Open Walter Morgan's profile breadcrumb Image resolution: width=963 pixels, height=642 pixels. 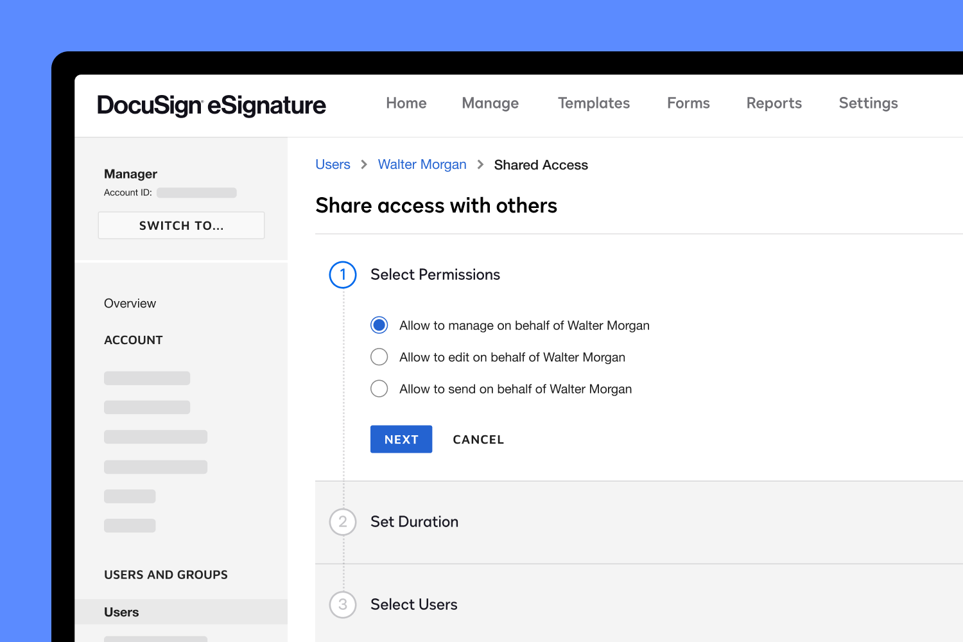tap(422, 164)
